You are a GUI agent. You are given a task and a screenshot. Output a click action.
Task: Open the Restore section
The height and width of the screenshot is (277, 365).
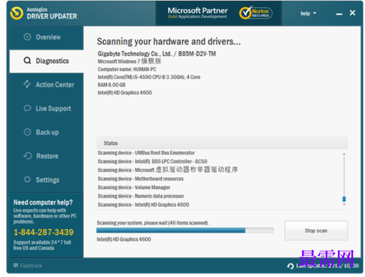[x=47, y=156]
